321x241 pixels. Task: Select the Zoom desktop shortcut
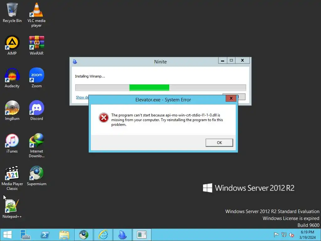point(36,78)
